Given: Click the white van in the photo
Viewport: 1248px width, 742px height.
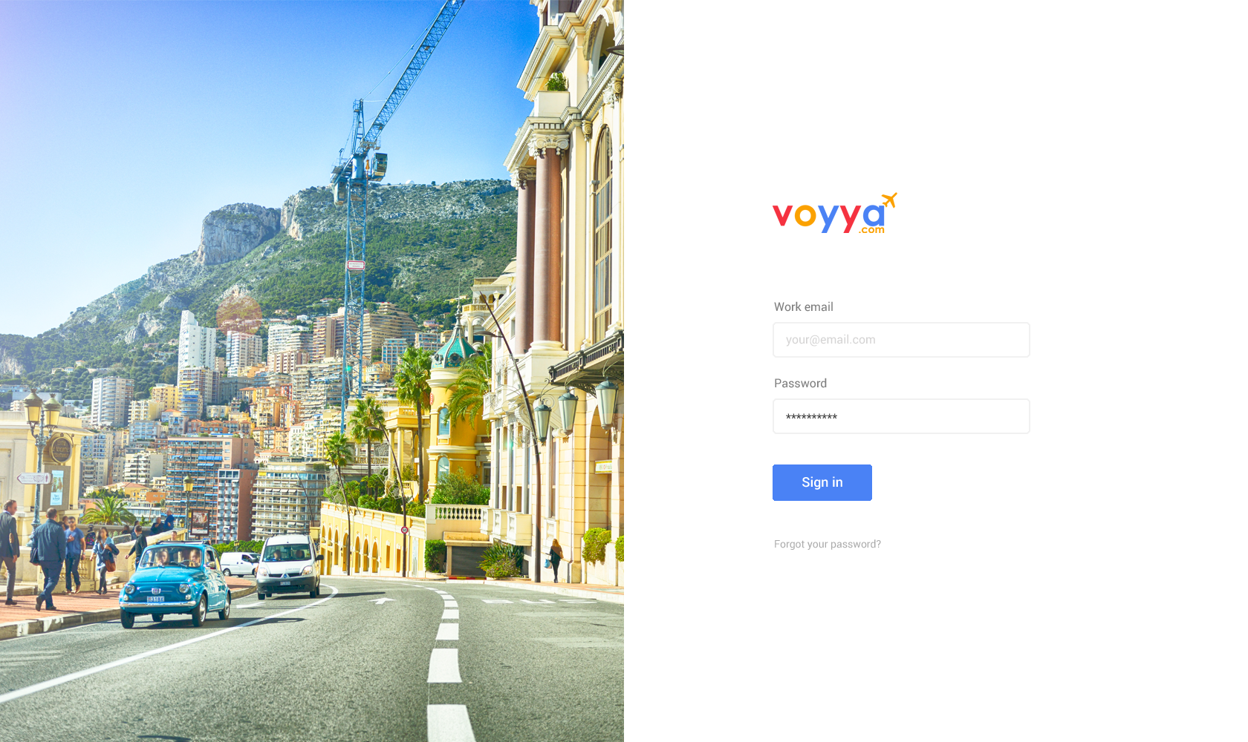Looking at the screenshot, I should point(288,566).
